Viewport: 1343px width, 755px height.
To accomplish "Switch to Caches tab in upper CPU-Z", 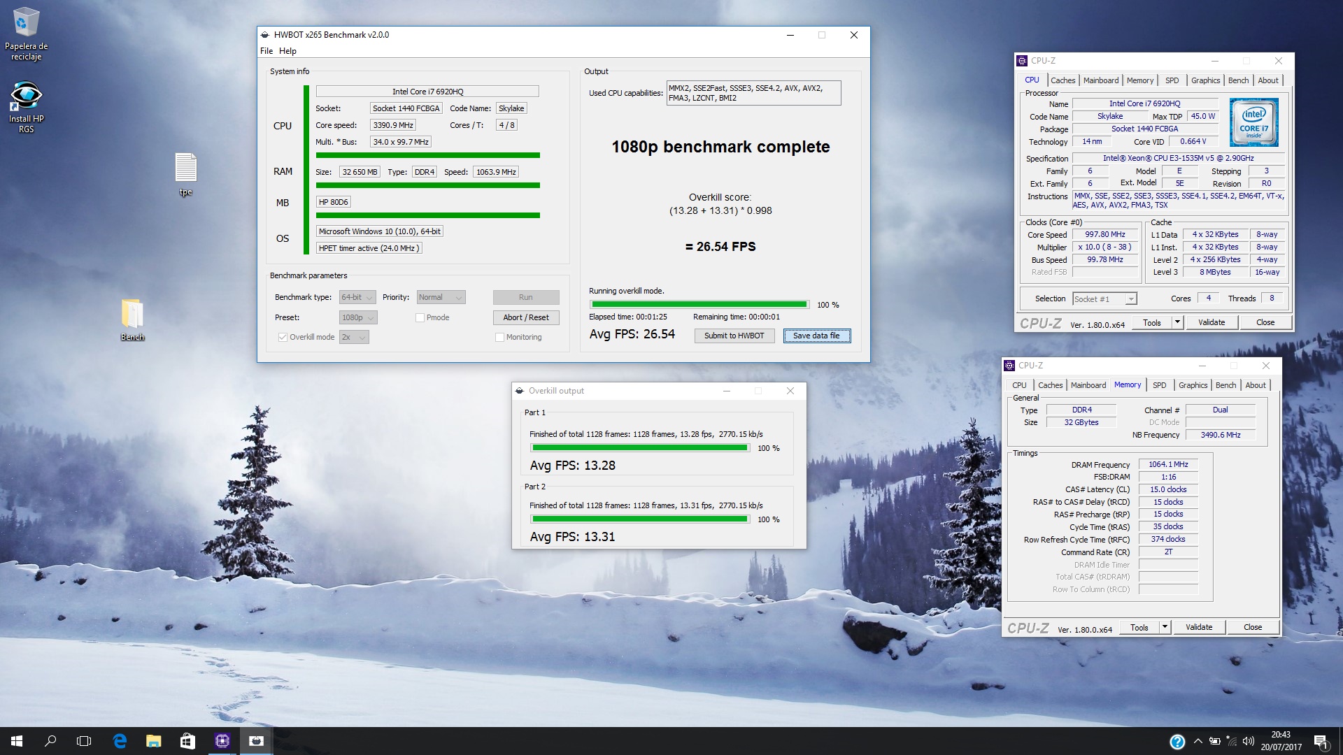I will (1063, 80).
